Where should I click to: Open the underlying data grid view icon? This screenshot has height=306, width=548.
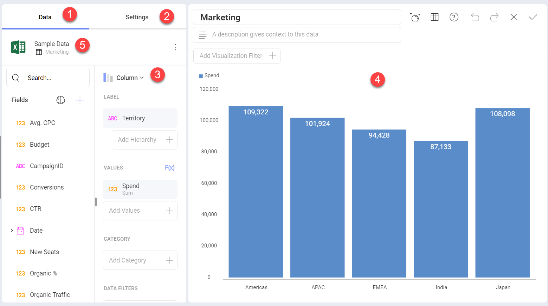[x=434, y=17]
